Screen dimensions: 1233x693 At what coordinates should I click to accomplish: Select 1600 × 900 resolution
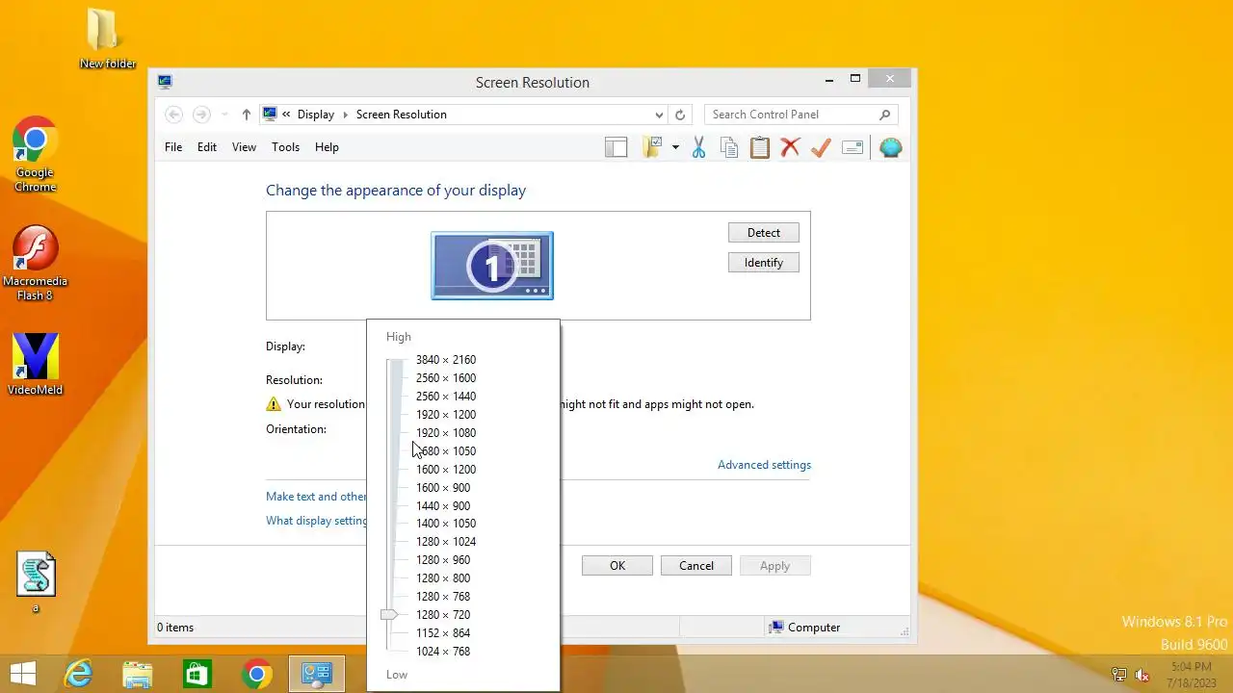click(443, 488)
